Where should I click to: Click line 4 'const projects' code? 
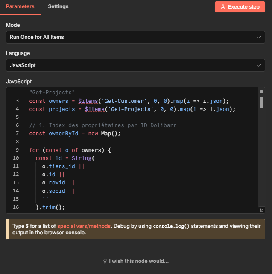pos(132,109)
